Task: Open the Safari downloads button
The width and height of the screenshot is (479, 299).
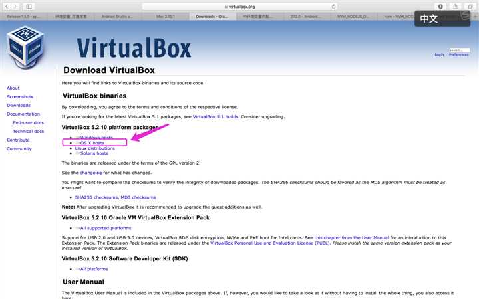Action: 440,7
